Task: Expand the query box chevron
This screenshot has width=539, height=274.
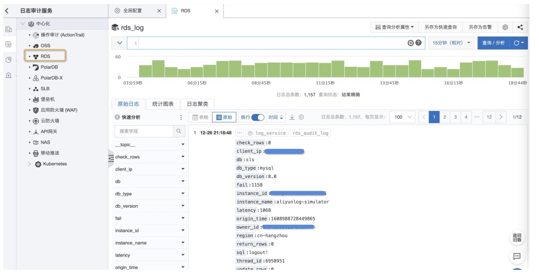Action: 119,43
